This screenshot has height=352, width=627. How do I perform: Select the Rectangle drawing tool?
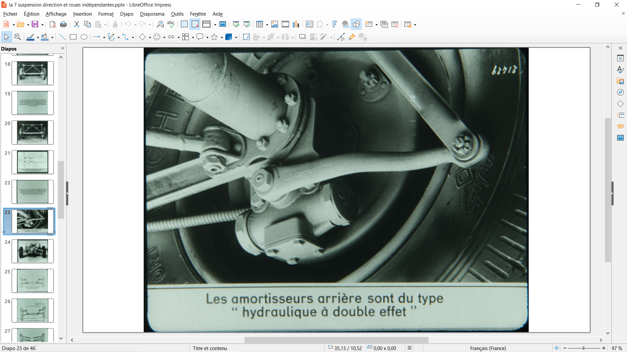point(73,37)
